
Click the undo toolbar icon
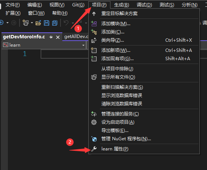pyautogui.click(x=66, y=23)
